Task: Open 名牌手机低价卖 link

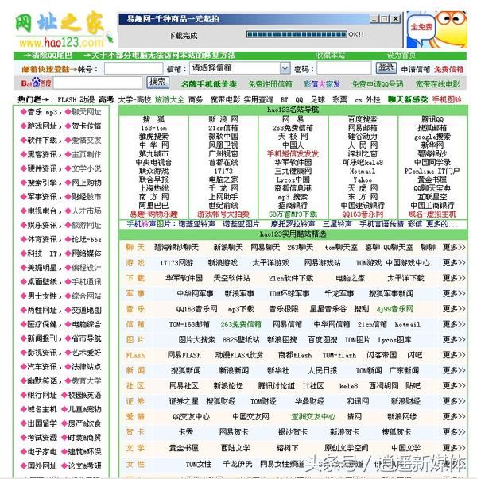Action: [x=209, y=84]
